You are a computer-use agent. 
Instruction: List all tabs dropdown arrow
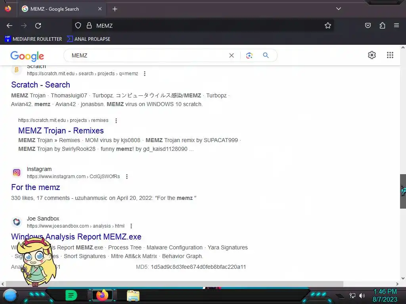pyautogui.click(x=339, y=9)
